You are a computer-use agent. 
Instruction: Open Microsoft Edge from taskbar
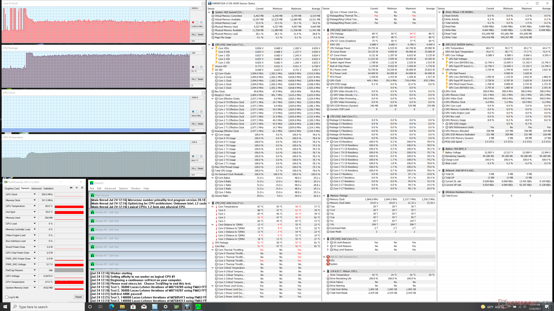pos(111,307)
